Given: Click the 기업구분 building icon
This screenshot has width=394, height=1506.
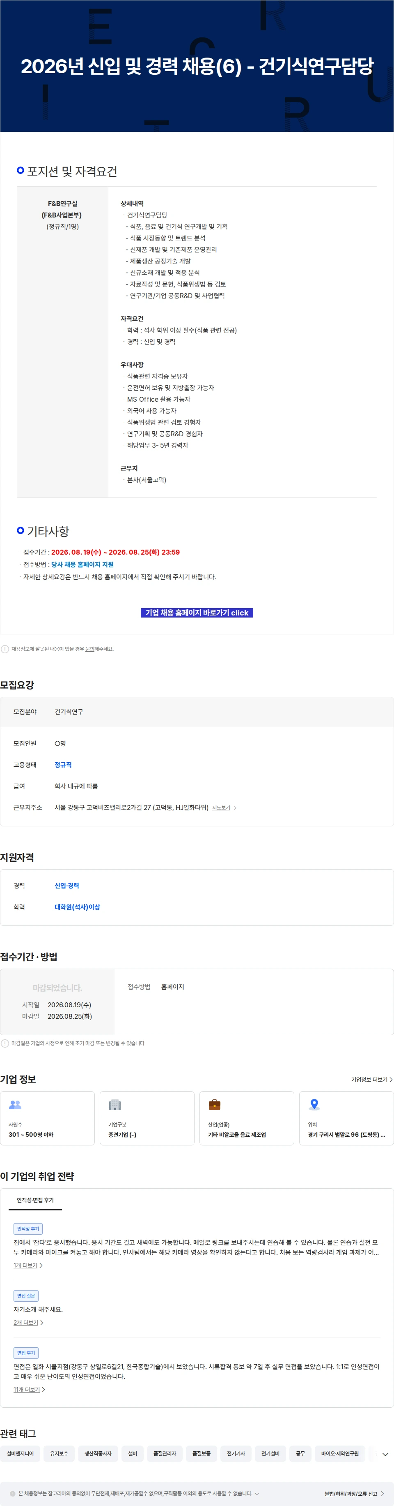Looking at the screenshot, I should (x=115, y=1104).
